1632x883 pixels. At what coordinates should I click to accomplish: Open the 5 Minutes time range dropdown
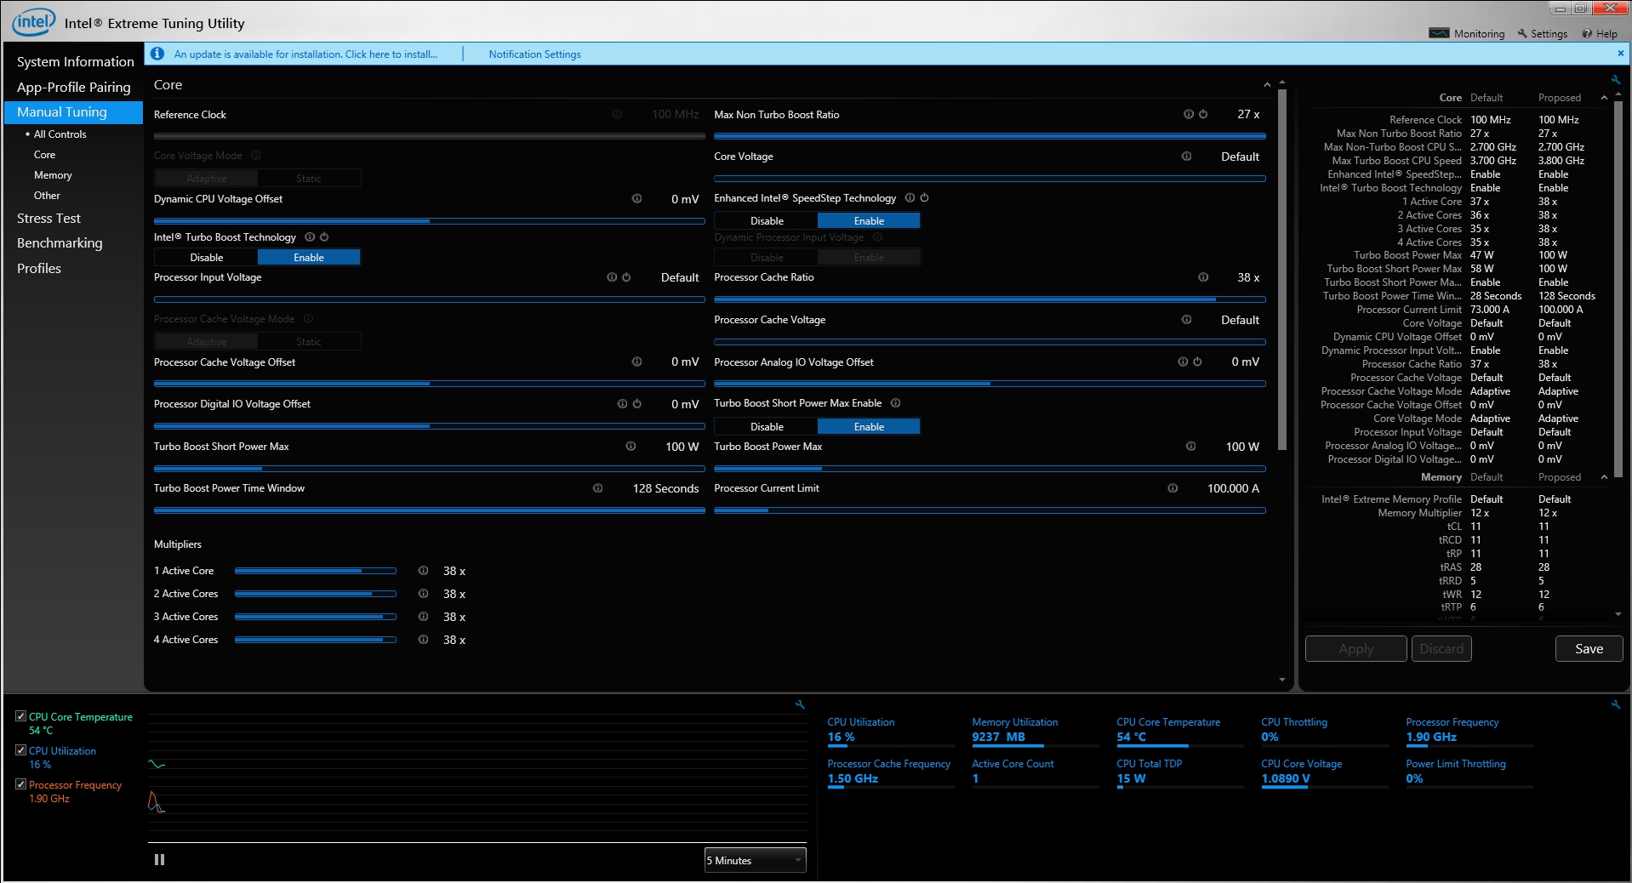tap(755, 860)
